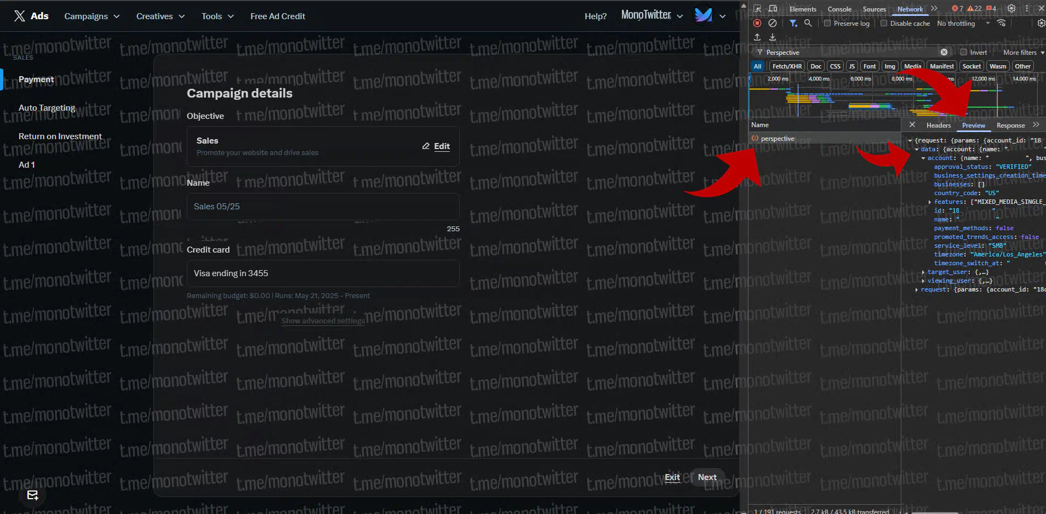
Task: Open the More filters dropdown
Action: (x=1024, y=53)
